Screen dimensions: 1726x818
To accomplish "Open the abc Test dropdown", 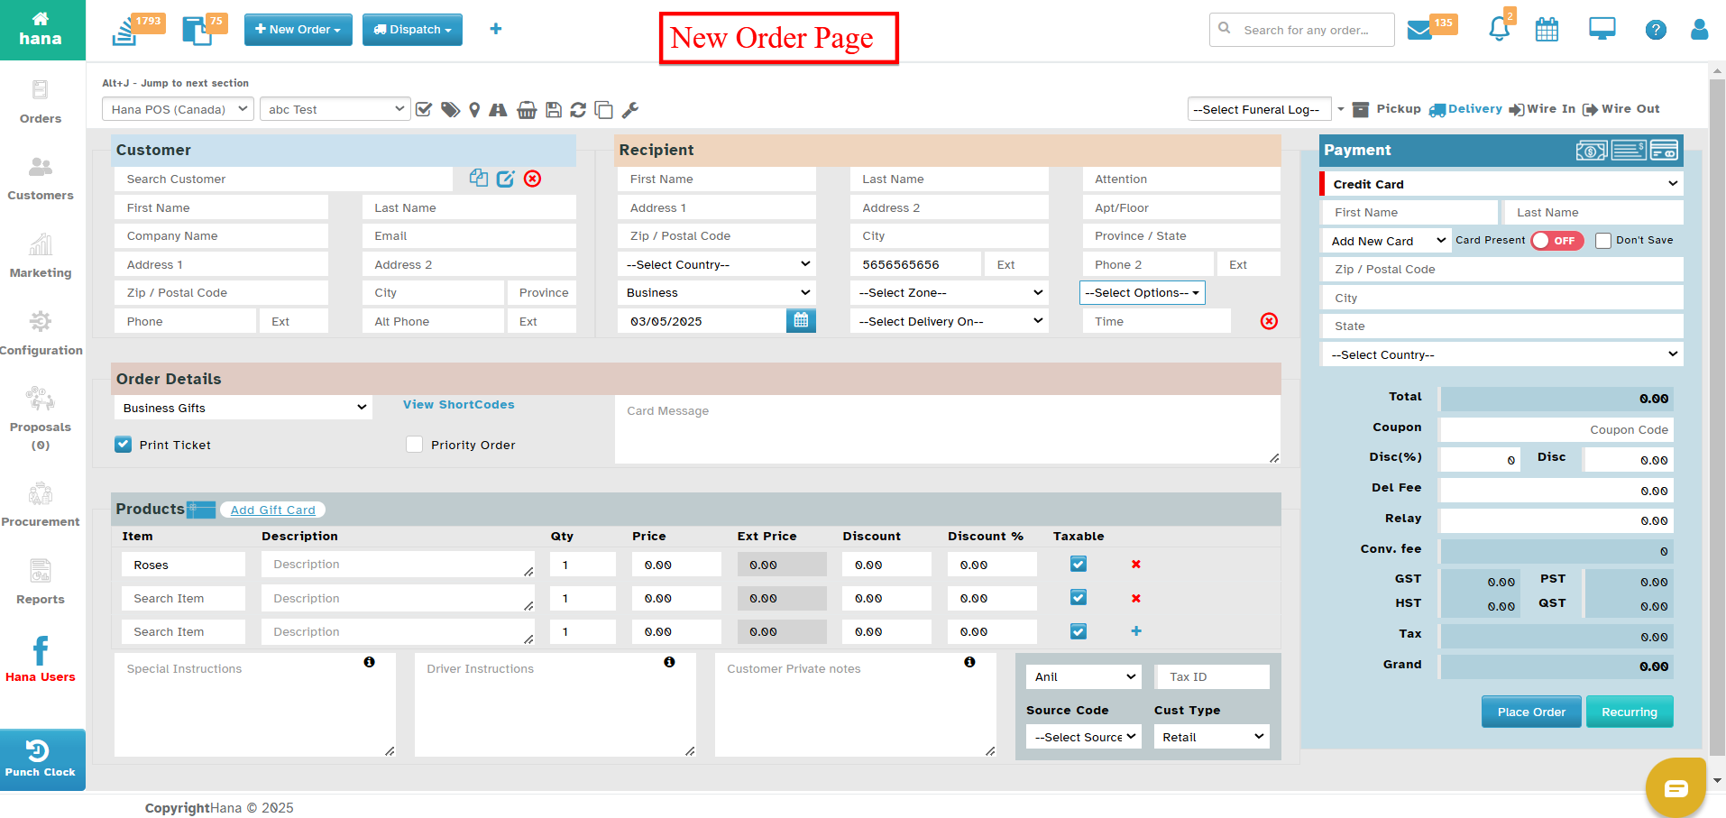I will pyautogui.click(x=335, y=109).
